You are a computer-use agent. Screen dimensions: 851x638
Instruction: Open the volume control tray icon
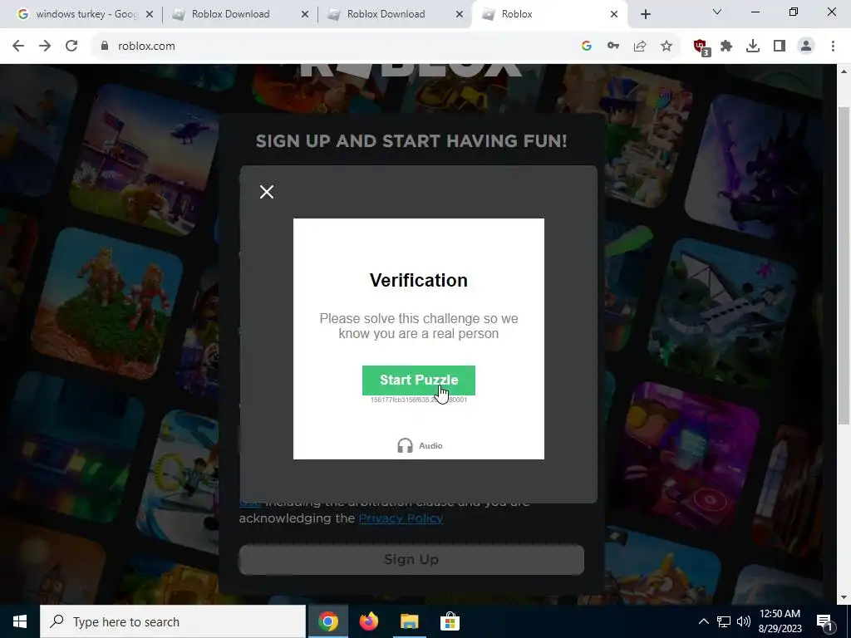[x=744, y=621]
